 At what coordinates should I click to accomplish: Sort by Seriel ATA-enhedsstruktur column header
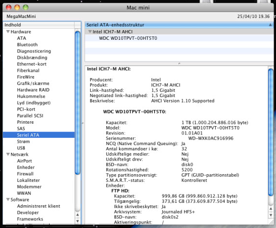[179, 25]
